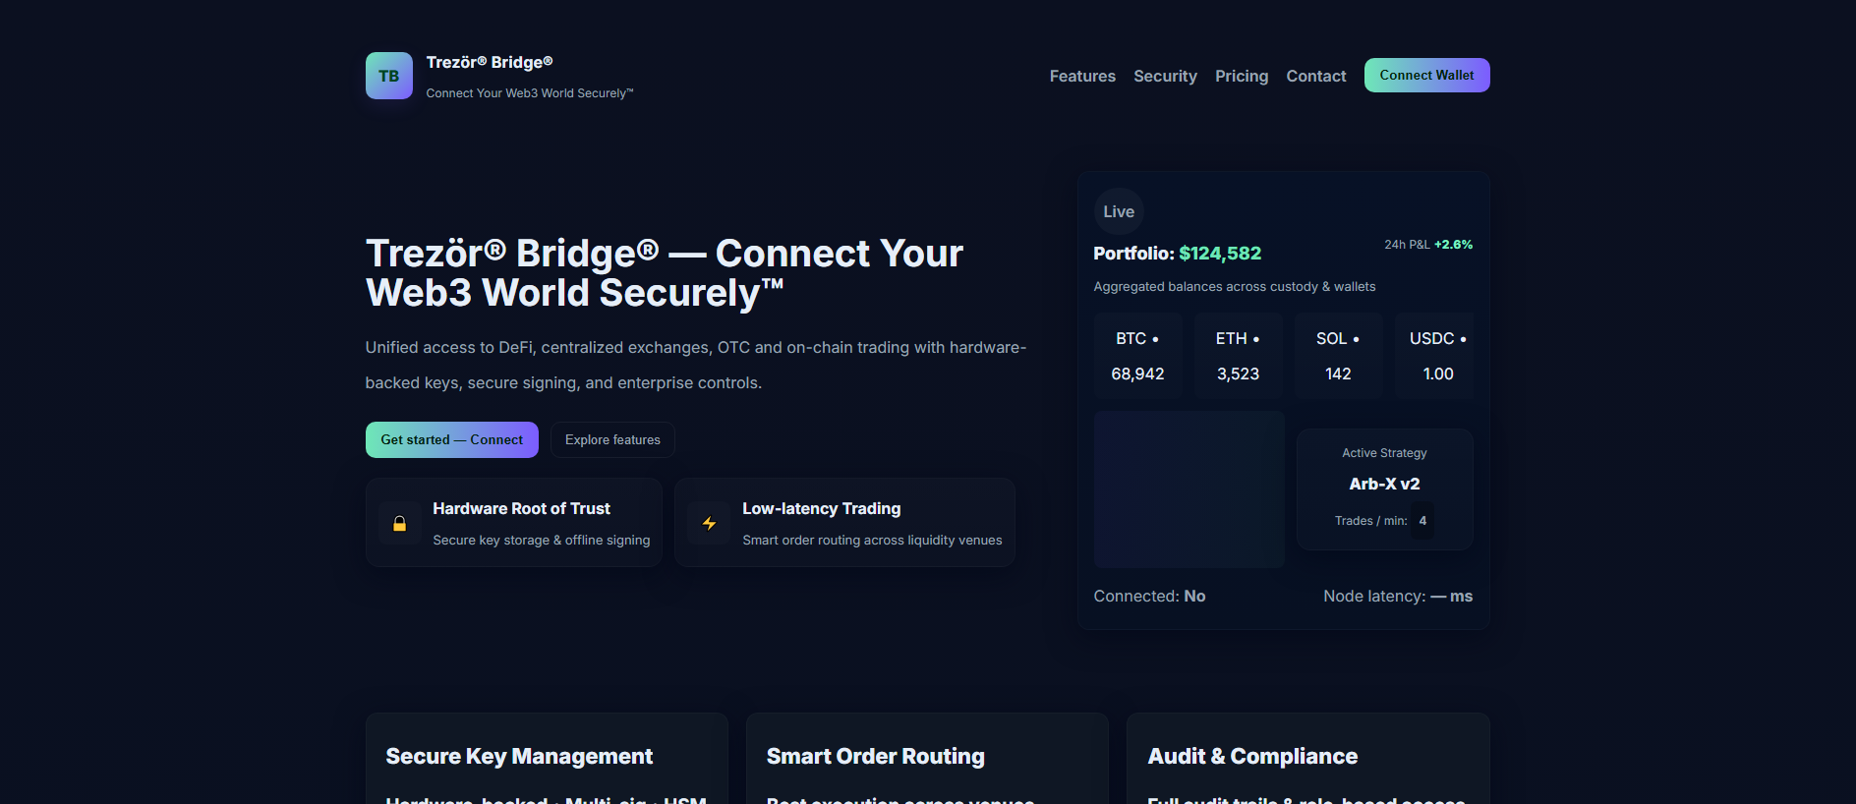Click the Secure Key Management card heading

519,756
